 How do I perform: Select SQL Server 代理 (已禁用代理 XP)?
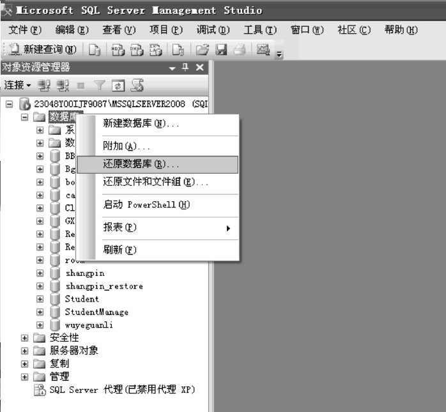(122, 390)
